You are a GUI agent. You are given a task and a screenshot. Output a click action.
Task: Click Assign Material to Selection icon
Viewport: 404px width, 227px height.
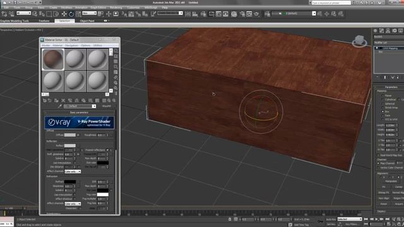click(56, 100)
